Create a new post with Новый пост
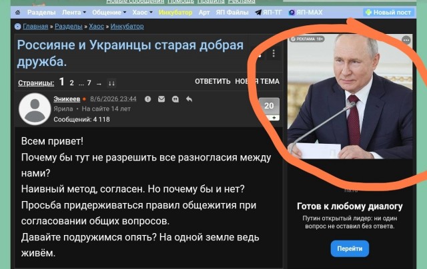 click(388, 13)
